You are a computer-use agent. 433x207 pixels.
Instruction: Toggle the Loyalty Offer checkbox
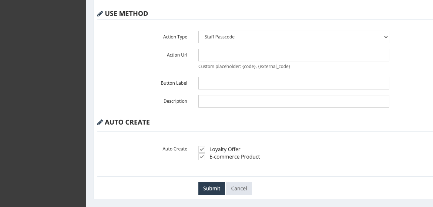tap(202, 149)
